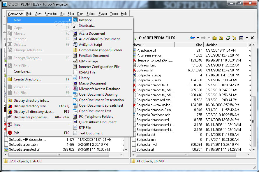Viewport: 259px width, 172px height.
Task: Choose New Instance
Action: (103, 20)
